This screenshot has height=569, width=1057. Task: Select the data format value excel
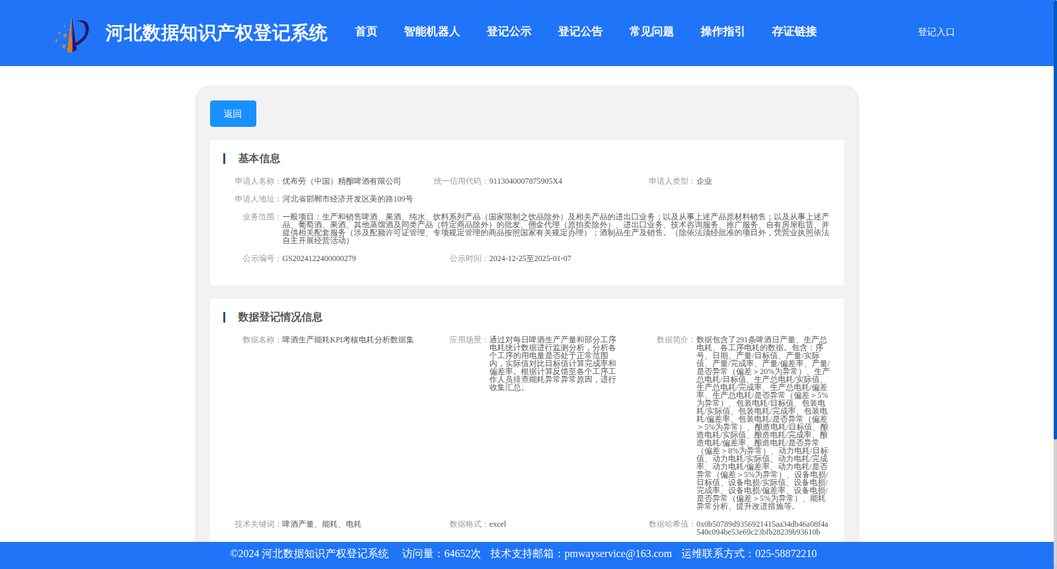pyautogui.click(x=497, y=524)
